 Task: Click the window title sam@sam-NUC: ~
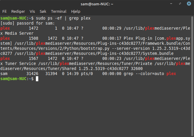coord(97,4)
